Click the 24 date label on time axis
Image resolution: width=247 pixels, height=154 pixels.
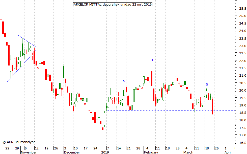[x=95, y=148]
